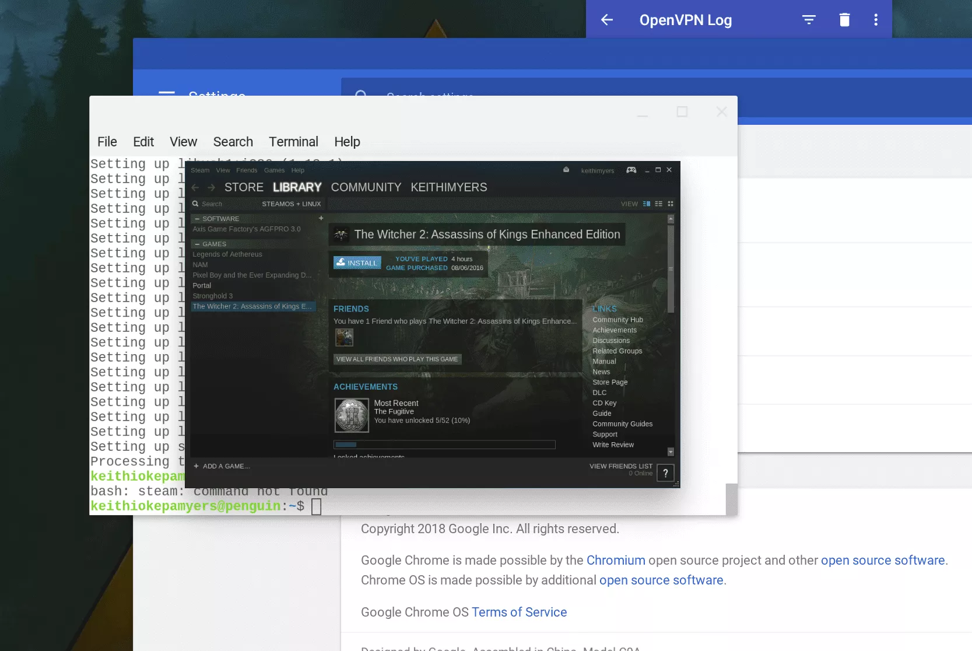Click the Steam inbox notification icon
The image size is (972, 651).
coord(566,170)
